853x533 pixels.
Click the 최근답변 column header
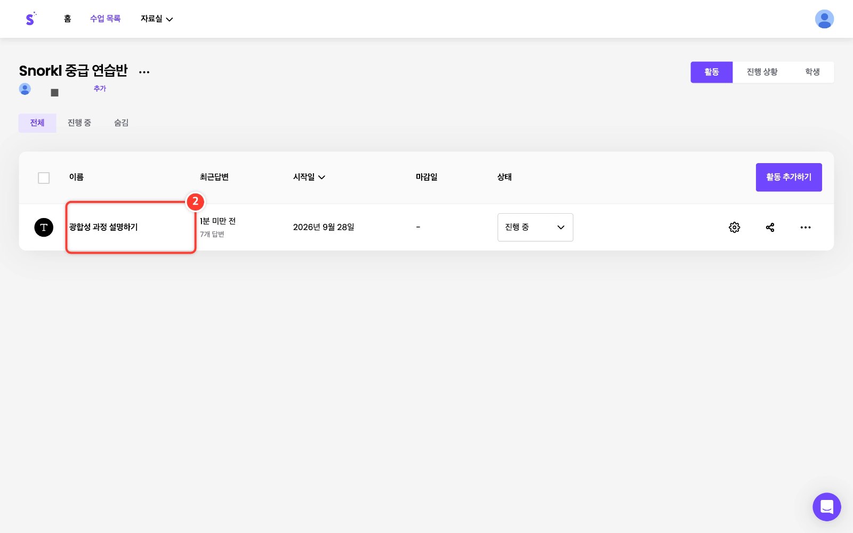(x=214, y=177)
